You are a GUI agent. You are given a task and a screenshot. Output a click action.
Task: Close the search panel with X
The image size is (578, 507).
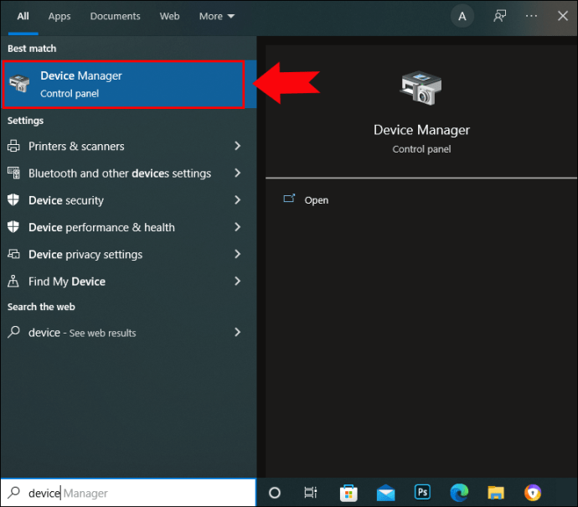(x=563, y=16)
